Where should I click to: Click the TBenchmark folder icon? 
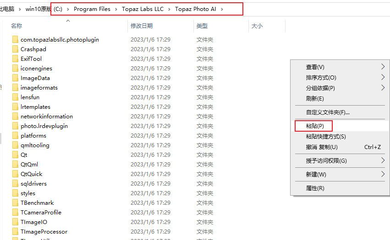pos(15,203)
